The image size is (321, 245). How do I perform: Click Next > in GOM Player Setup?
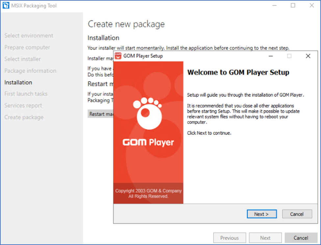click(261, 214)
